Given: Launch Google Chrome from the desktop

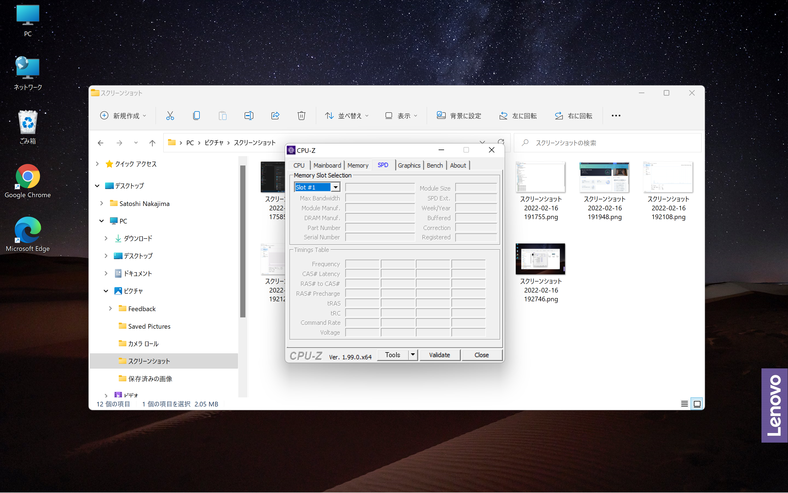Looking at the screenshot, I should (28, 181).
